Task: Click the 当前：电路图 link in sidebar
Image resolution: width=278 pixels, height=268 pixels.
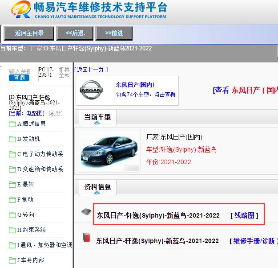Action: coord(27,113)
